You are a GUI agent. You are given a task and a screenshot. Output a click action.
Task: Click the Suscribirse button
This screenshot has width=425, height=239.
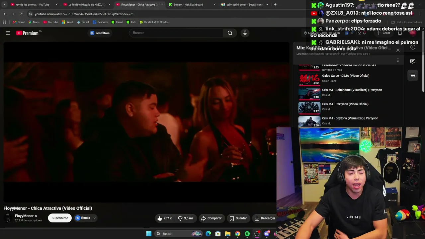60,218
